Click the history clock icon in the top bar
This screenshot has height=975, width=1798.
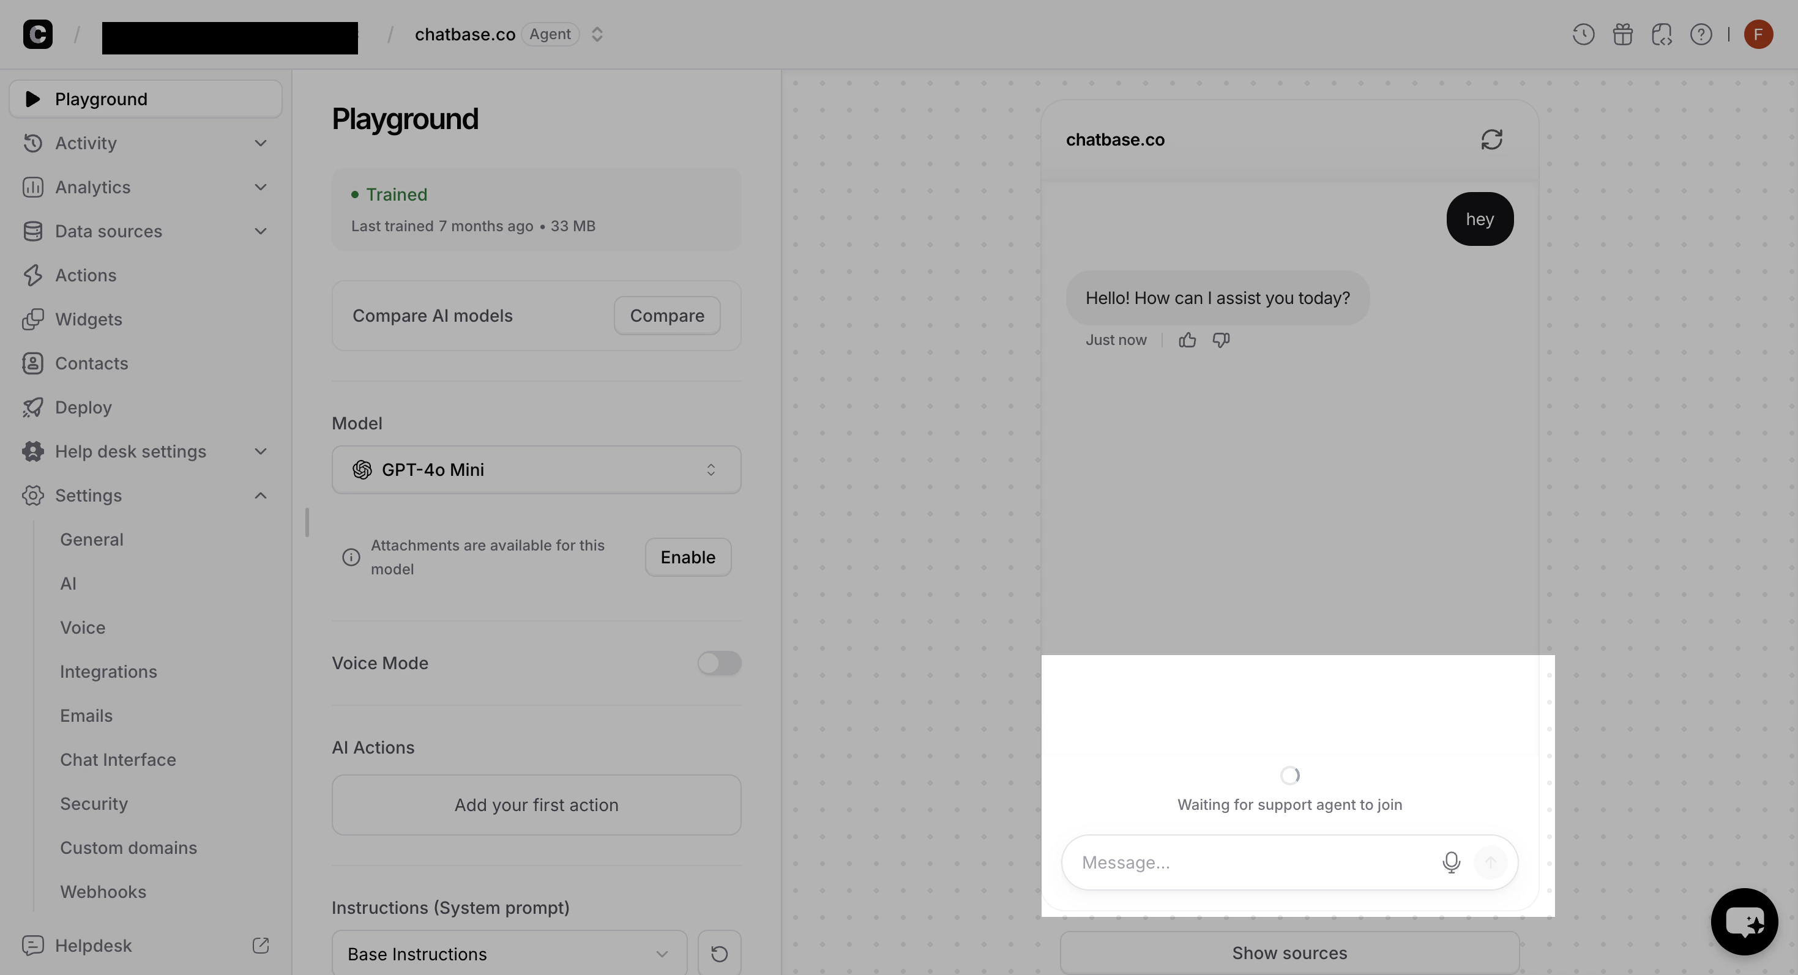(1583, 34)
